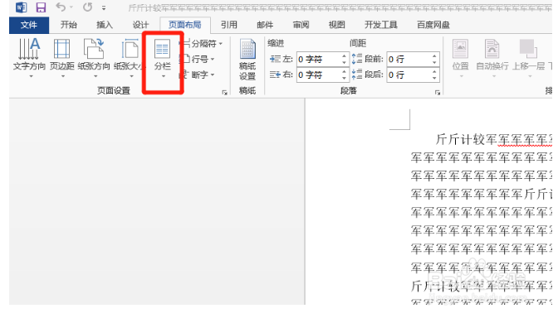558x318 pixels.
Task: Increase 段前 spacing with the up arrow
Action: (434, 56)
